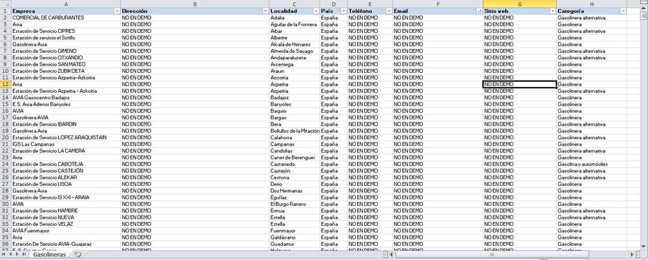Select cell Estación de Servicio IBARDIN
Viewport: 649px width, 260px height.
click(66, 124)
